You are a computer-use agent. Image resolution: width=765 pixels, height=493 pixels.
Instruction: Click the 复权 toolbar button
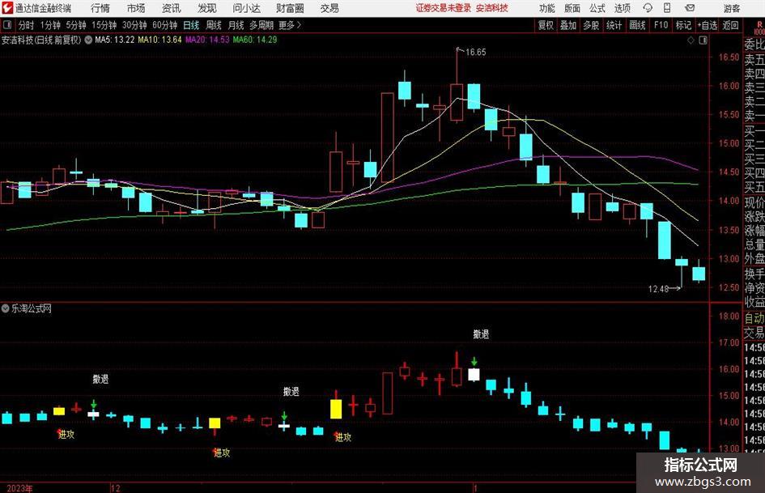(546, 25)
